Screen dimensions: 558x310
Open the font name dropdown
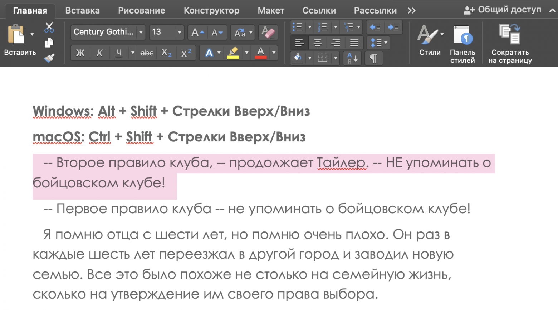(x=141, y=32)
